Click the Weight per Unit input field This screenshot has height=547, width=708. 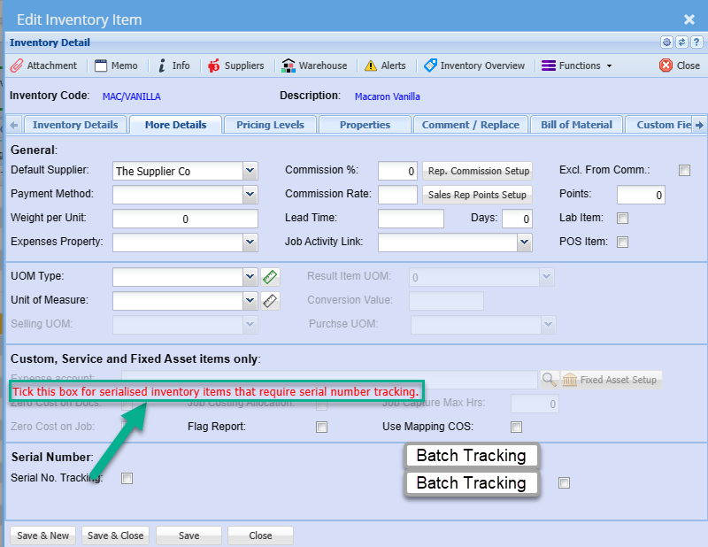[185, 219]
